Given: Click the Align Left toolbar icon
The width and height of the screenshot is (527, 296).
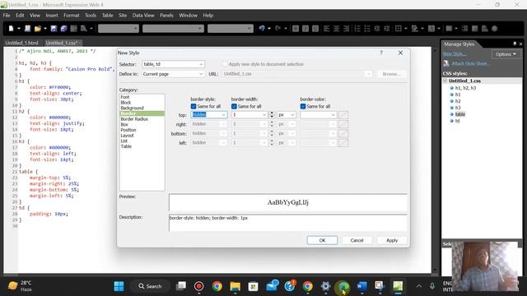Looking at the screenshot, I should [x=326, y=29].
